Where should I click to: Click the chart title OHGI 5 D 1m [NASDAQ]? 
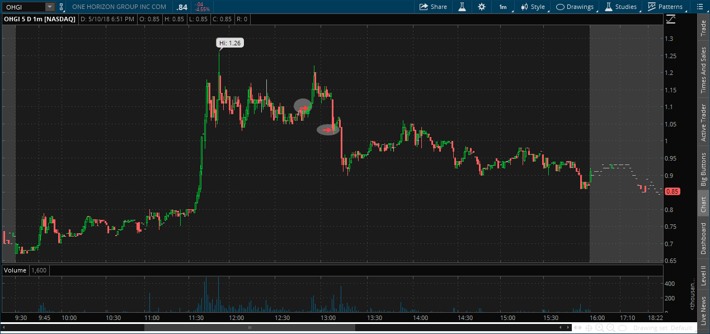coord(40,19)
